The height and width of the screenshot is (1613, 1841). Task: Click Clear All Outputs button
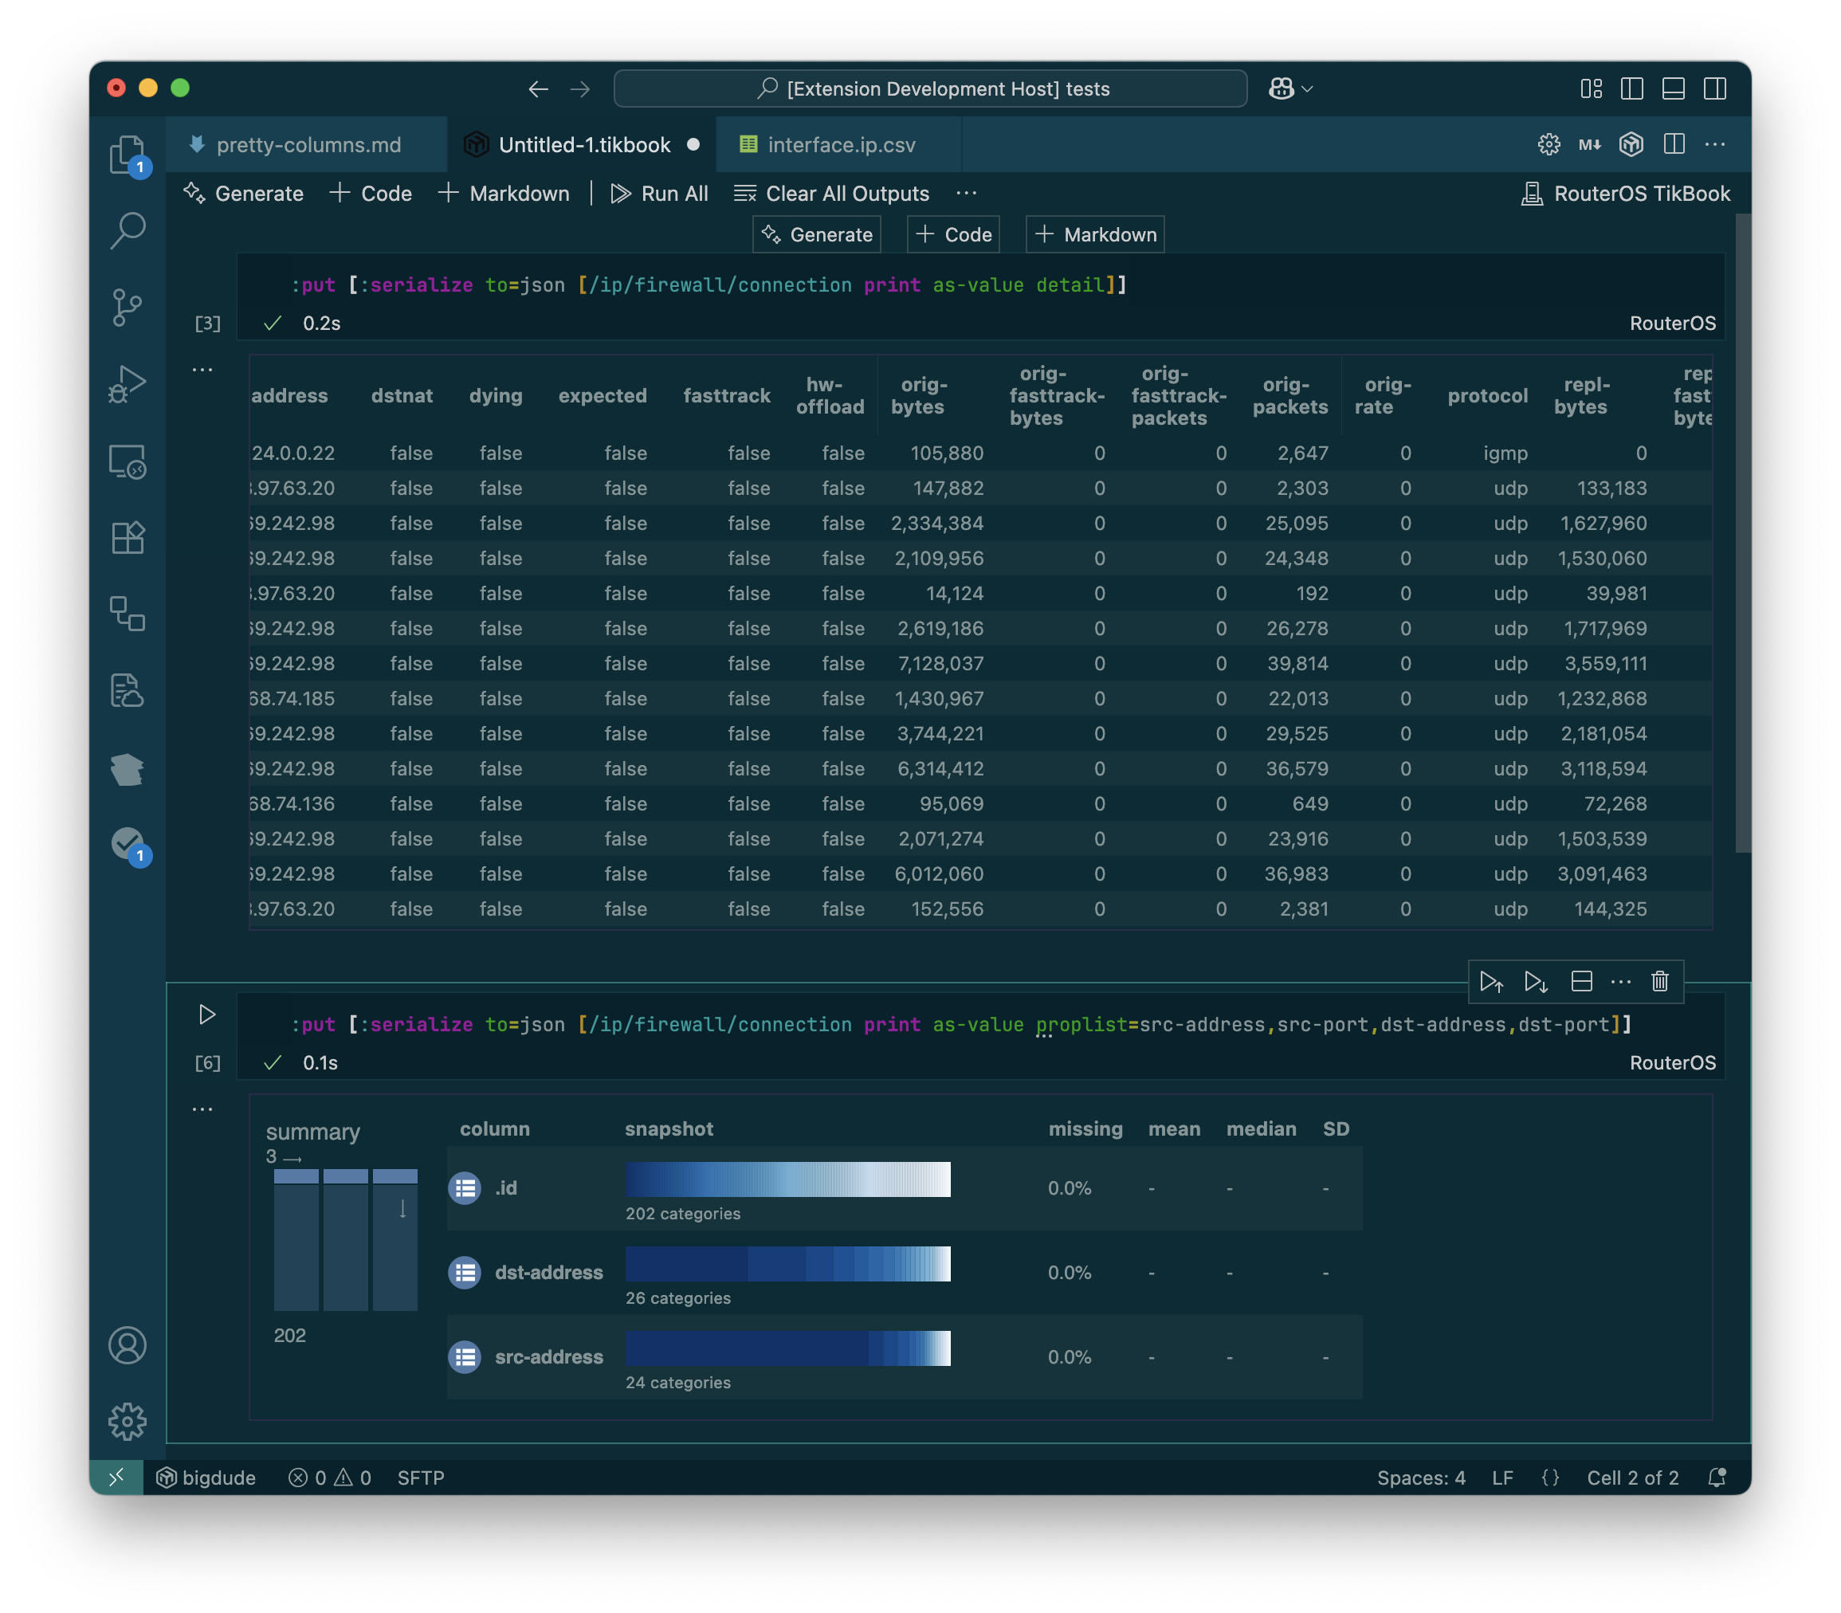tap(831, 194)
